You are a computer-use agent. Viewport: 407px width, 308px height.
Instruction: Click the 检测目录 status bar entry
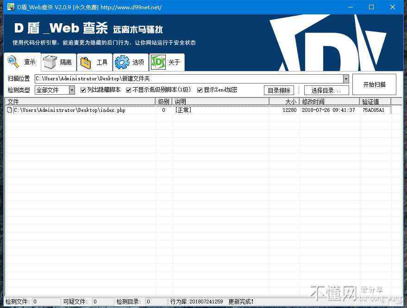141,302
